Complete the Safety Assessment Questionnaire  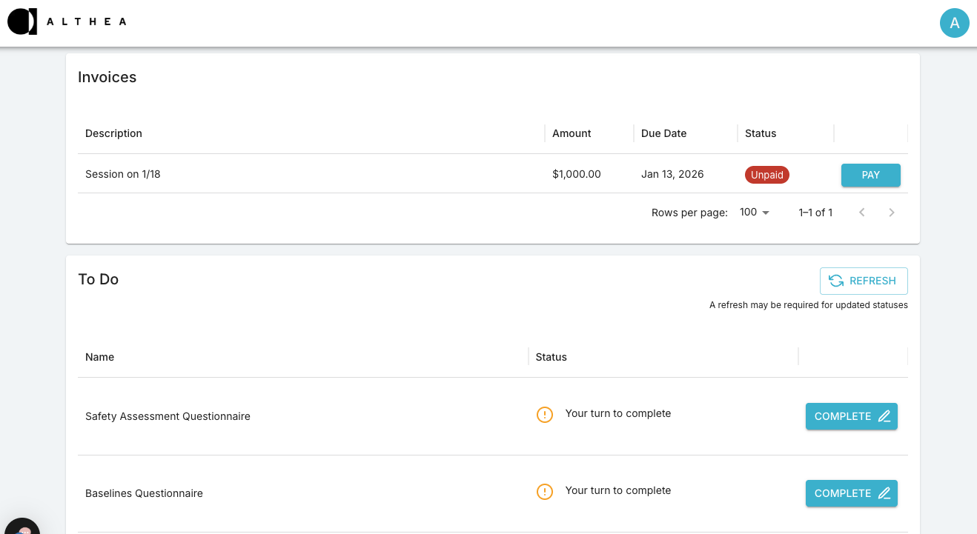point(851,416)
